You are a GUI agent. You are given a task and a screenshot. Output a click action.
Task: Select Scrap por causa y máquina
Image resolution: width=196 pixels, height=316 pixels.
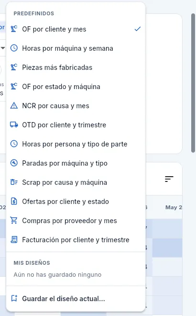(76, 182)
